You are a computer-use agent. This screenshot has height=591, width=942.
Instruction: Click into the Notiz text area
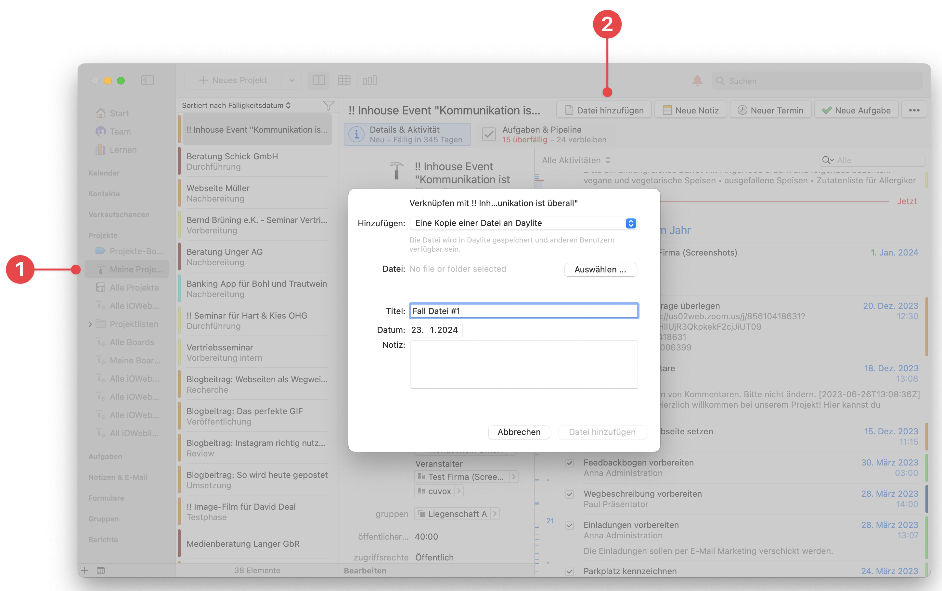click(x=523, y=364)
